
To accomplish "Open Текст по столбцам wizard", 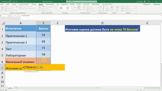I will [x=100, y=8].
